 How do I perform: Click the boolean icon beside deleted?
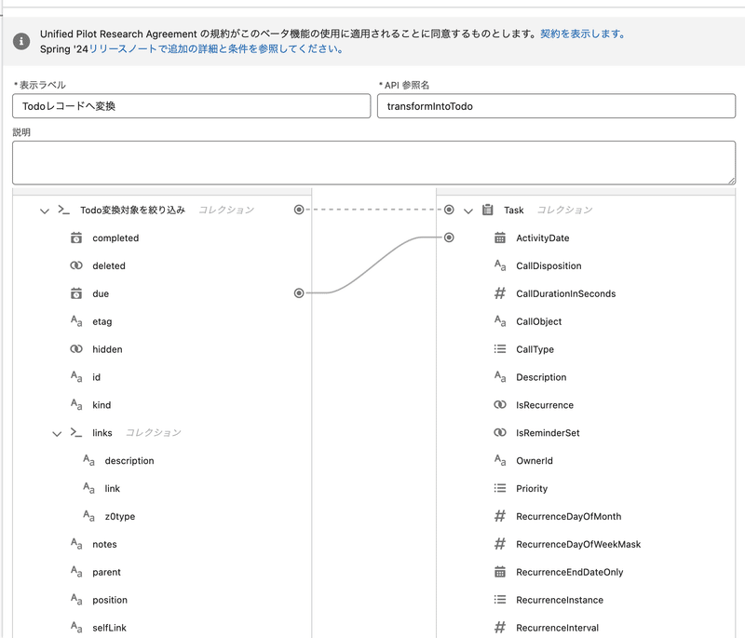pyautogui.click(x=76, y=265)
